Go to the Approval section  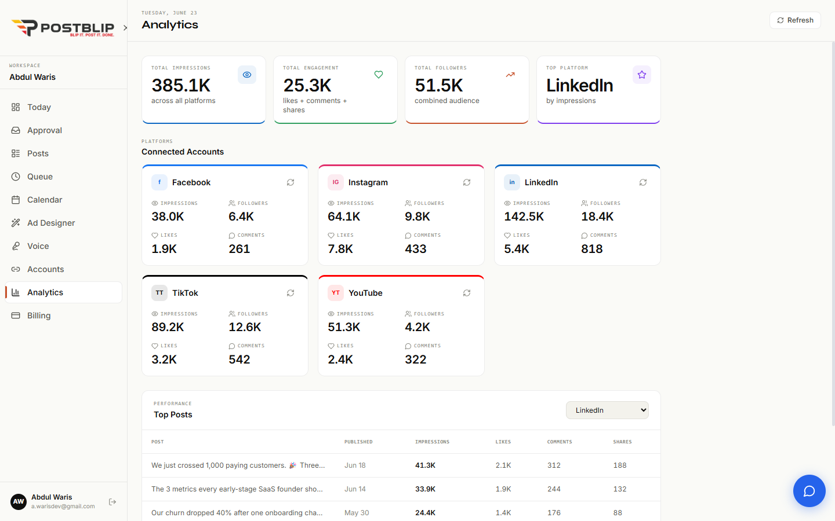[x=64, y=130]
